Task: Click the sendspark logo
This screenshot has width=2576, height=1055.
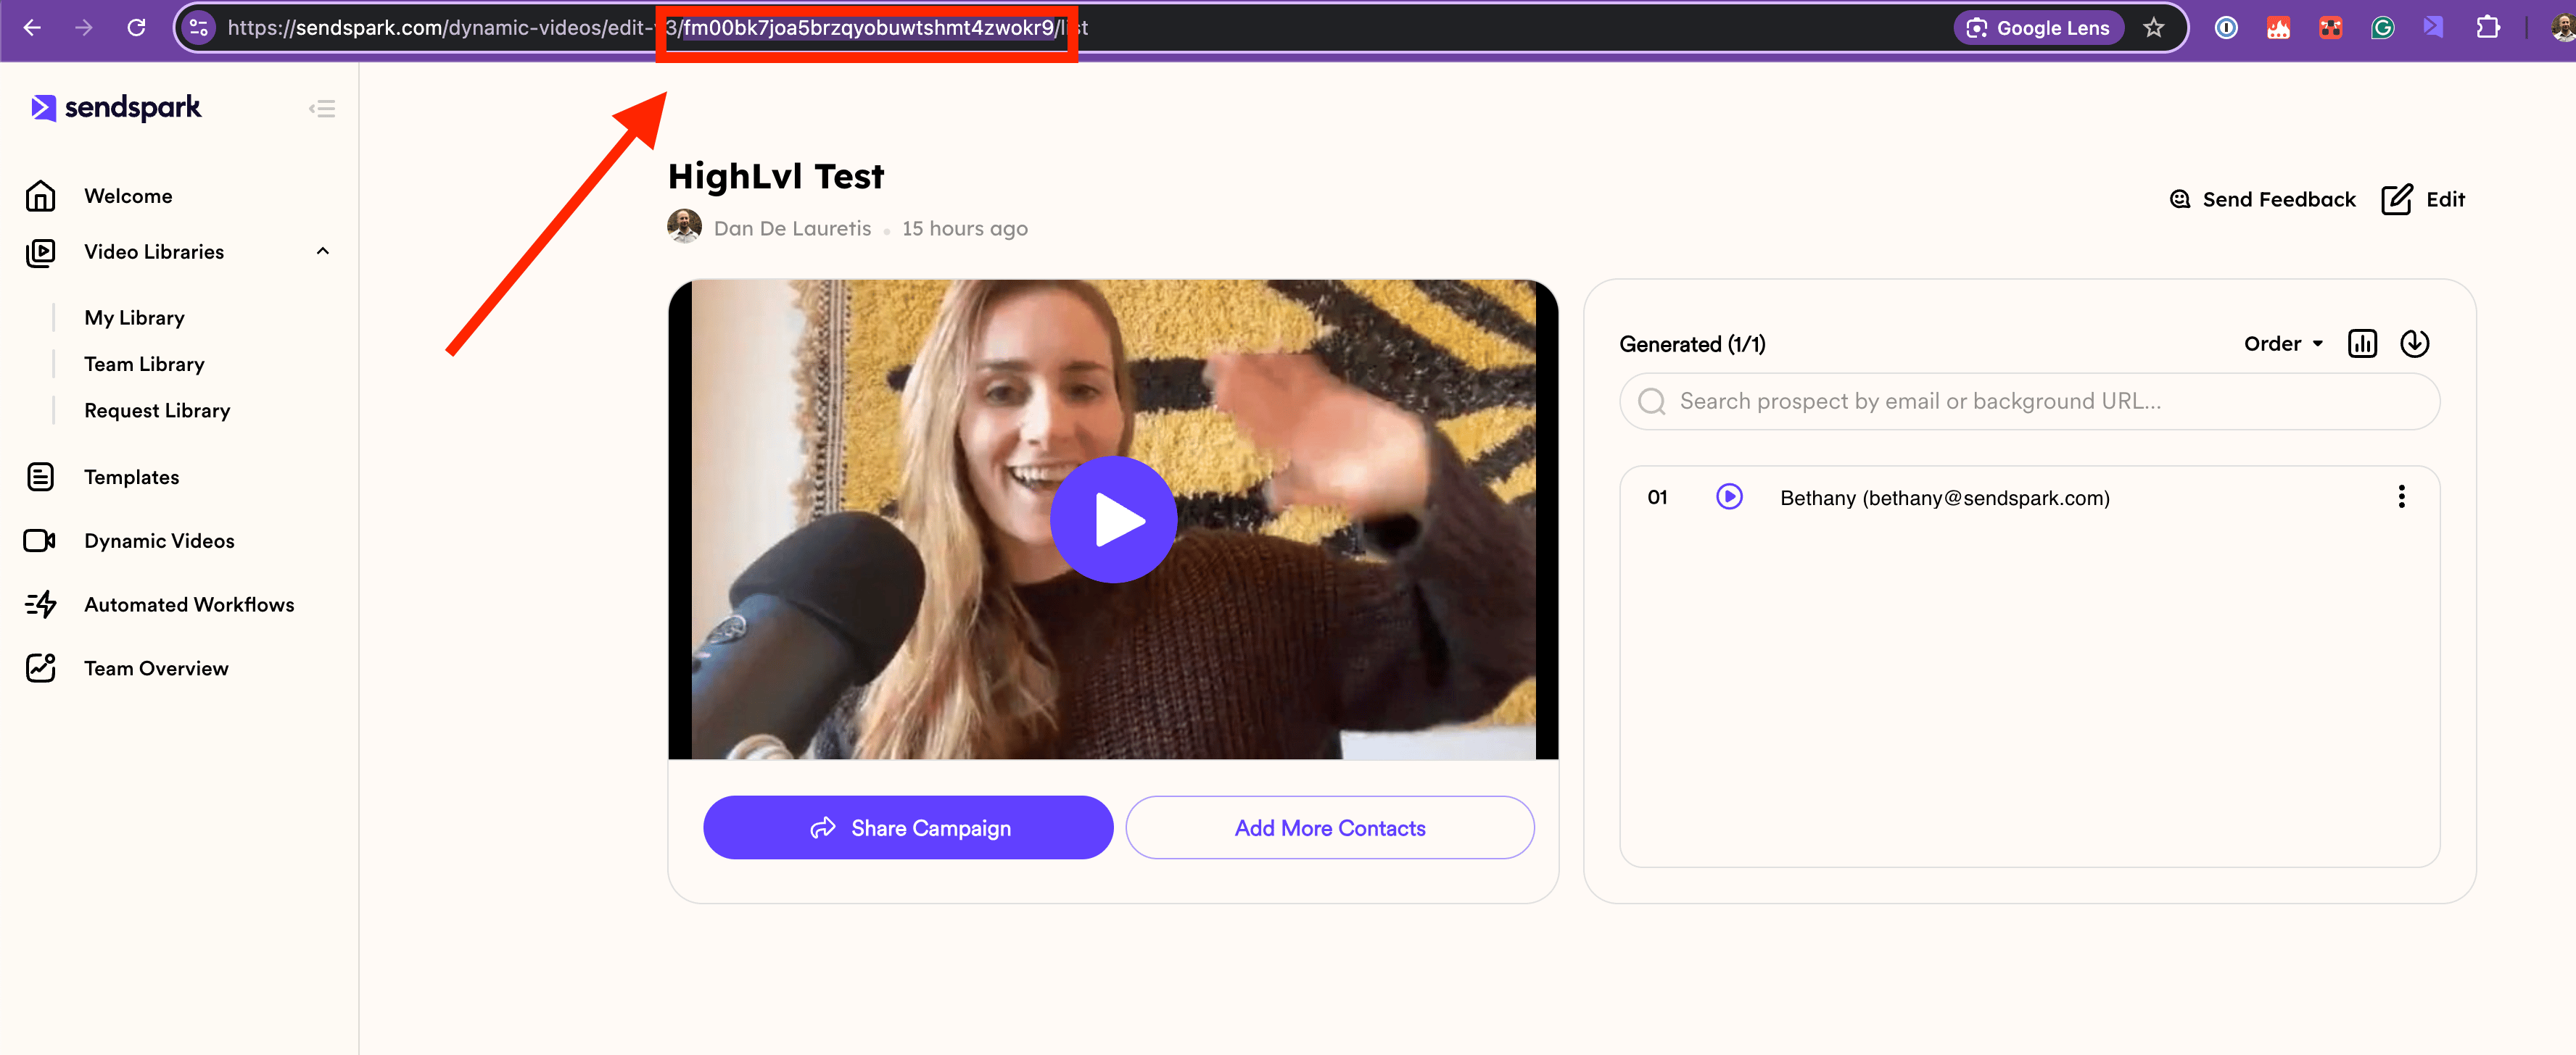Action: 115,108
